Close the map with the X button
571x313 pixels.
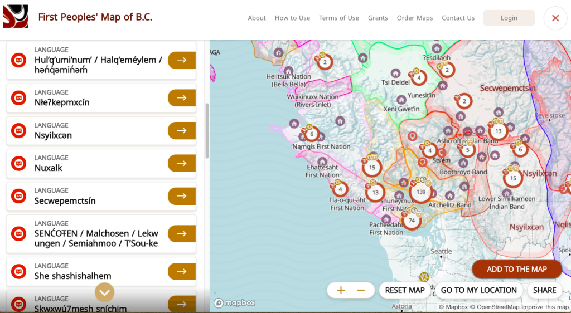(555, 18)
